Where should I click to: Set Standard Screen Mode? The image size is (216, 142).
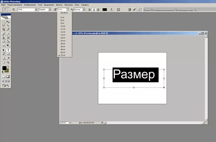(x=3, y=81)
